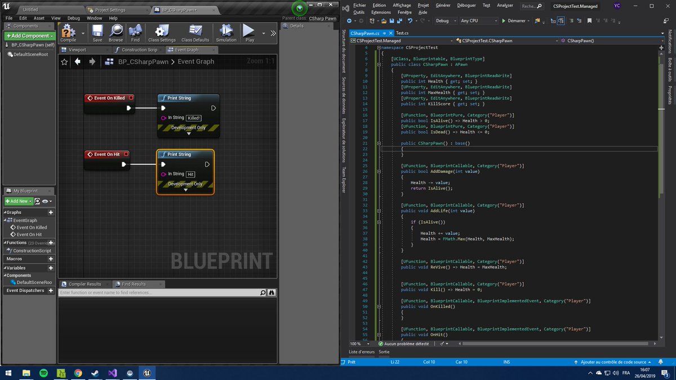The height and width of the screenshot is (380, 676).
Task: Click the source control indicator in Unreal
Action: click(x=299, y=7)
